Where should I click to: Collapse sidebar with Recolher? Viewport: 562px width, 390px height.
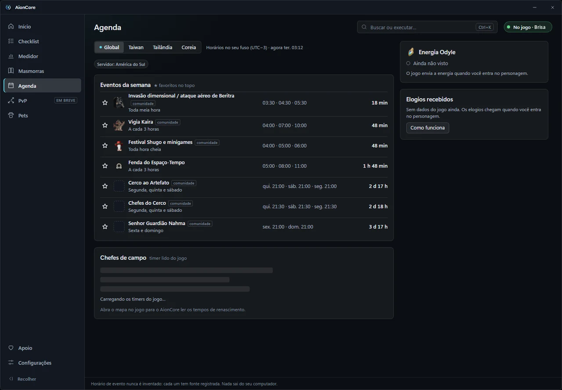click(x=42, y=379)
